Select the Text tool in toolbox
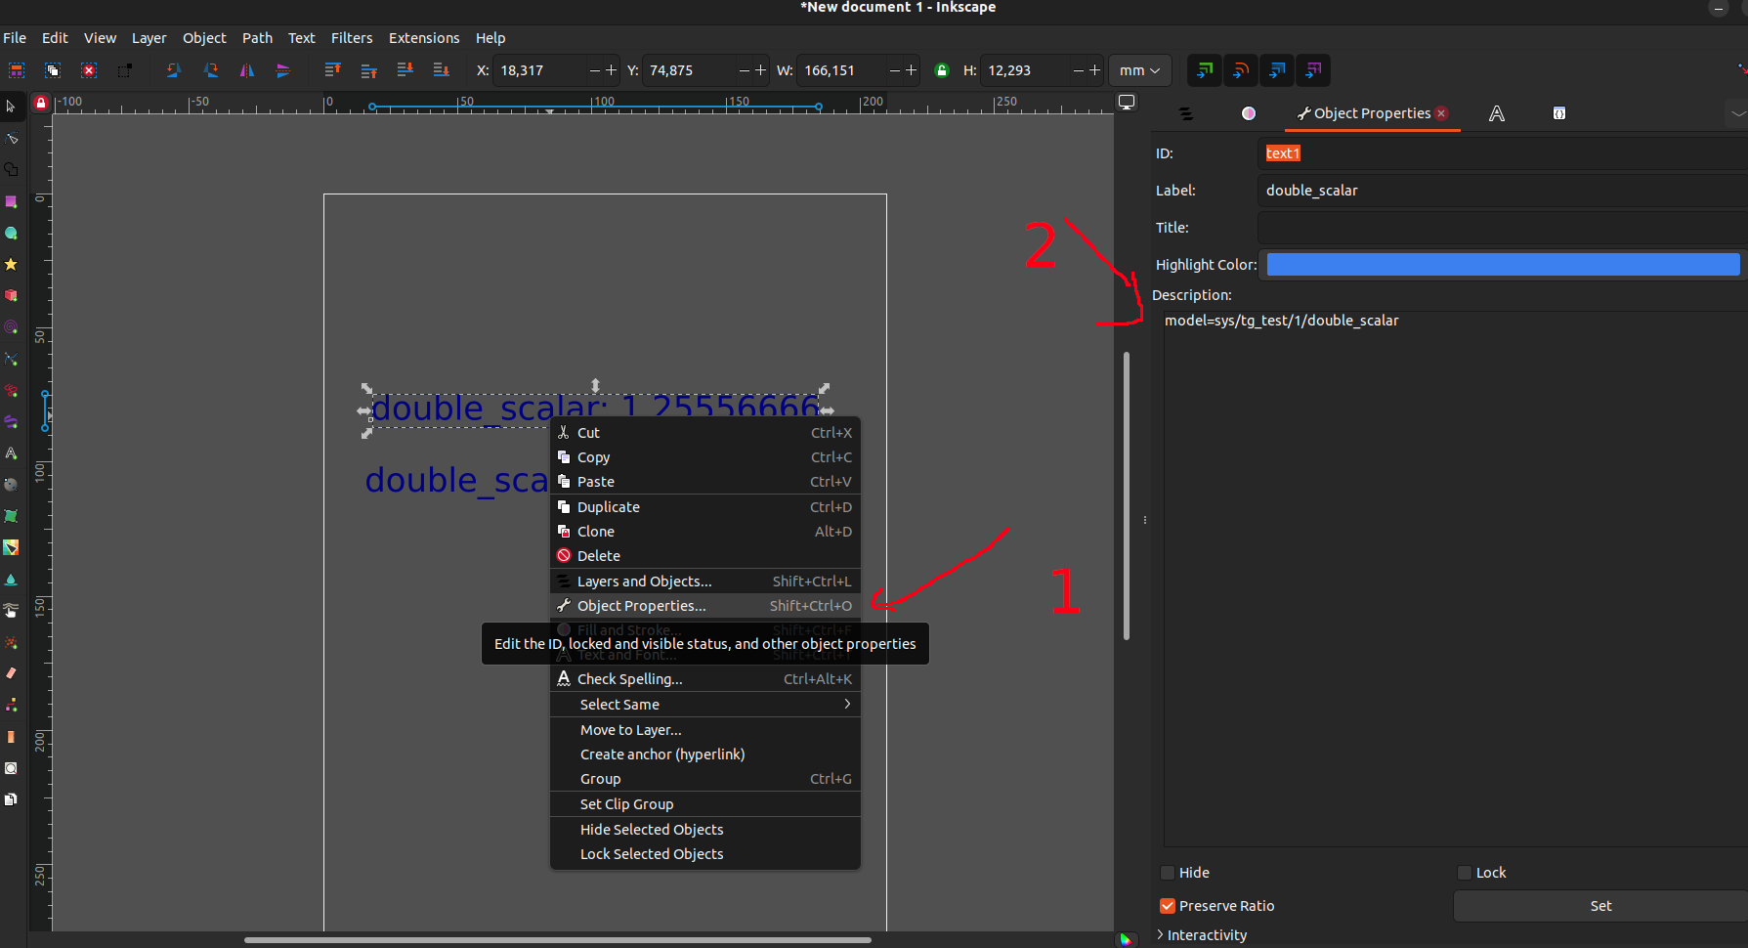The width and height of the screenshot is (1748, 948). pyautogui.click(x=11, y=453)
